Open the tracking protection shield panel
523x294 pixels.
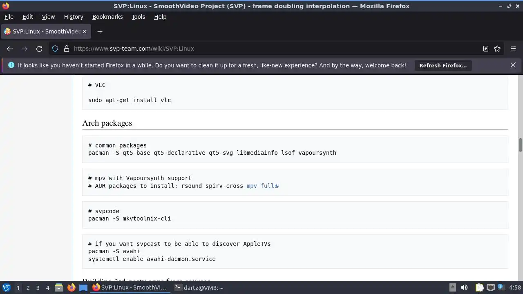(55, 49)
